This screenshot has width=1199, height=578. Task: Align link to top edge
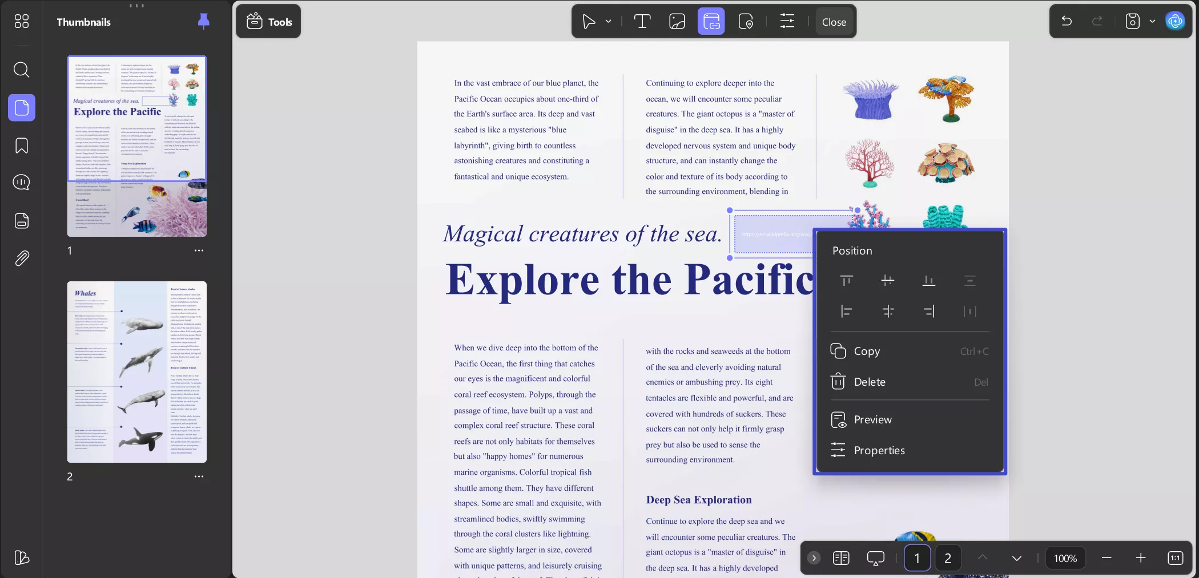(x=846, y=280)
